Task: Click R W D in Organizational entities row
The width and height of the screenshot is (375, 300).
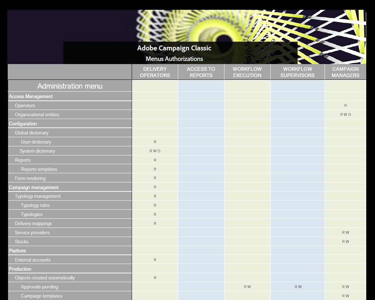Action: pyautogui.click(x=345, y=114)
